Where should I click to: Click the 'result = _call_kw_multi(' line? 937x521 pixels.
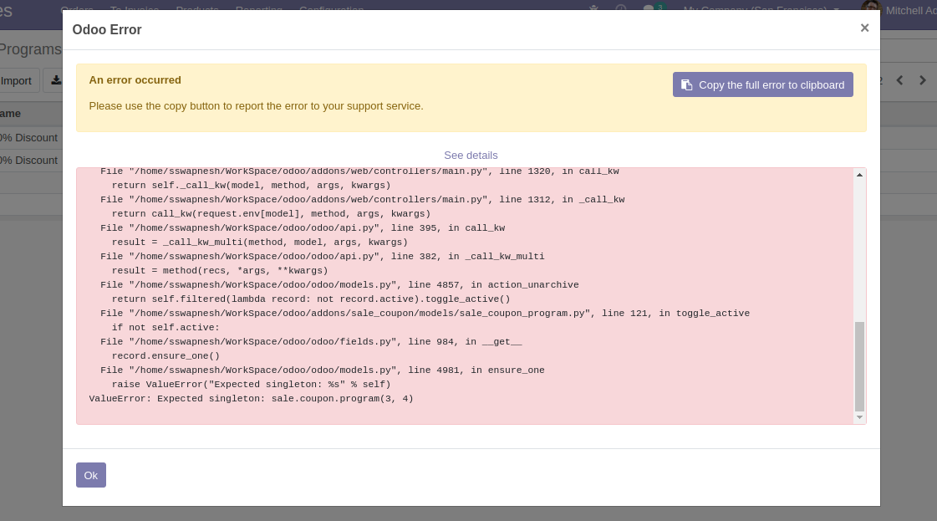pyautogui.click(x=260, y=243)
